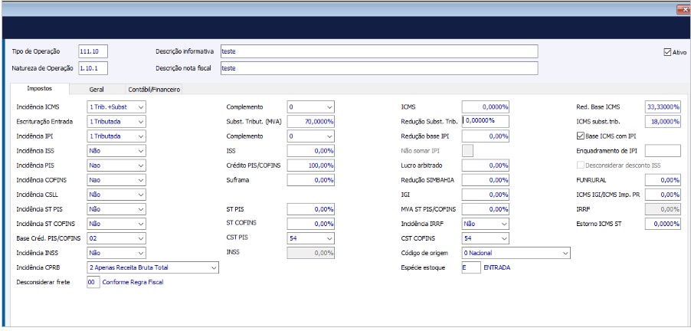Switch to the Geral tab
Image resolution: width=691 pixels, height=331 pixels.
[97, 90]
